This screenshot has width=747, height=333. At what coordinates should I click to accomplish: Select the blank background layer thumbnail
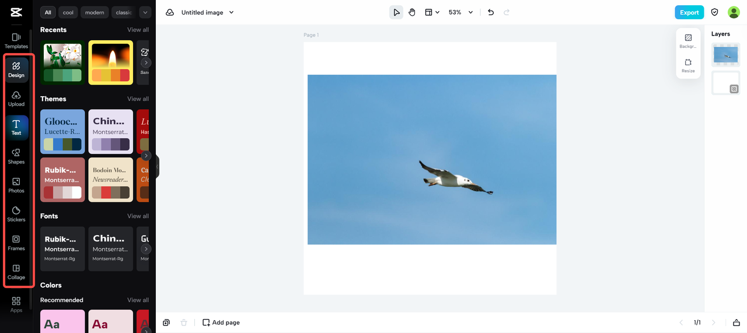[x=725, y=83]
